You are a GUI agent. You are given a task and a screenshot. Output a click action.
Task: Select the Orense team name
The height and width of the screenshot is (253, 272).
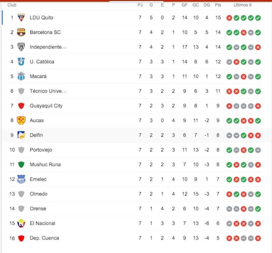click(38, 209)
